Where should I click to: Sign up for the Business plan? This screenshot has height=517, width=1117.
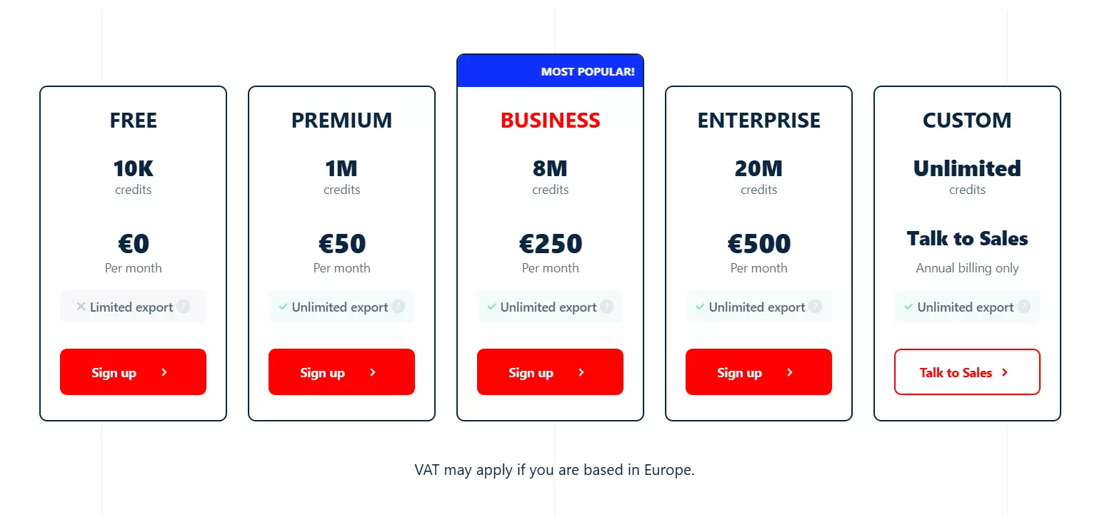[550, 372]
